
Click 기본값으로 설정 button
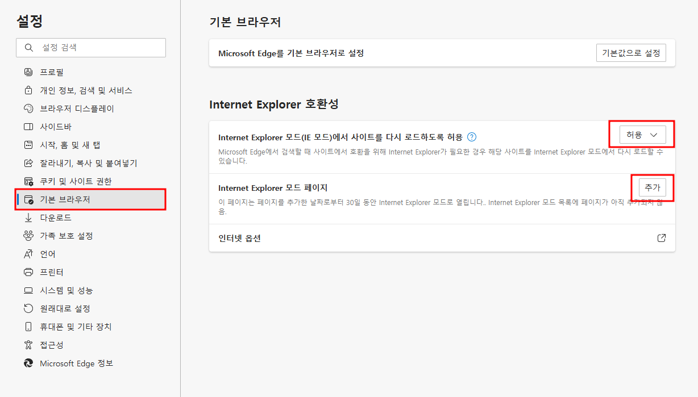click(x=631, y=53)
